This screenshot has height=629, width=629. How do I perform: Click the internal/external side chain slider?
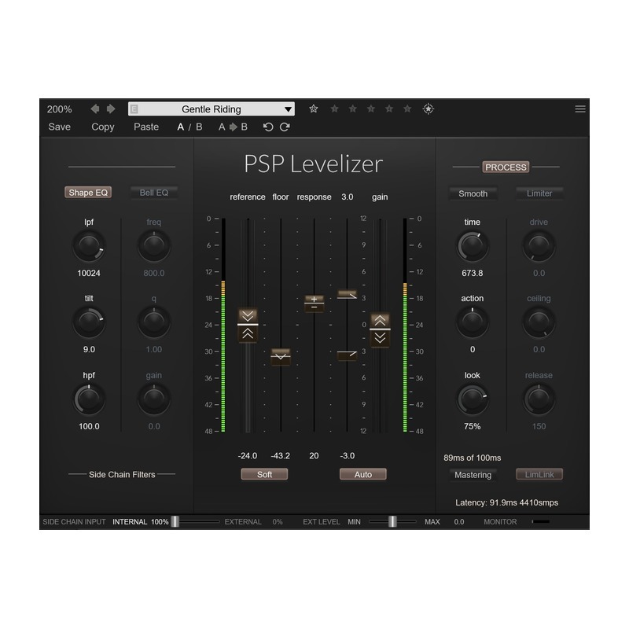(197, 521)
